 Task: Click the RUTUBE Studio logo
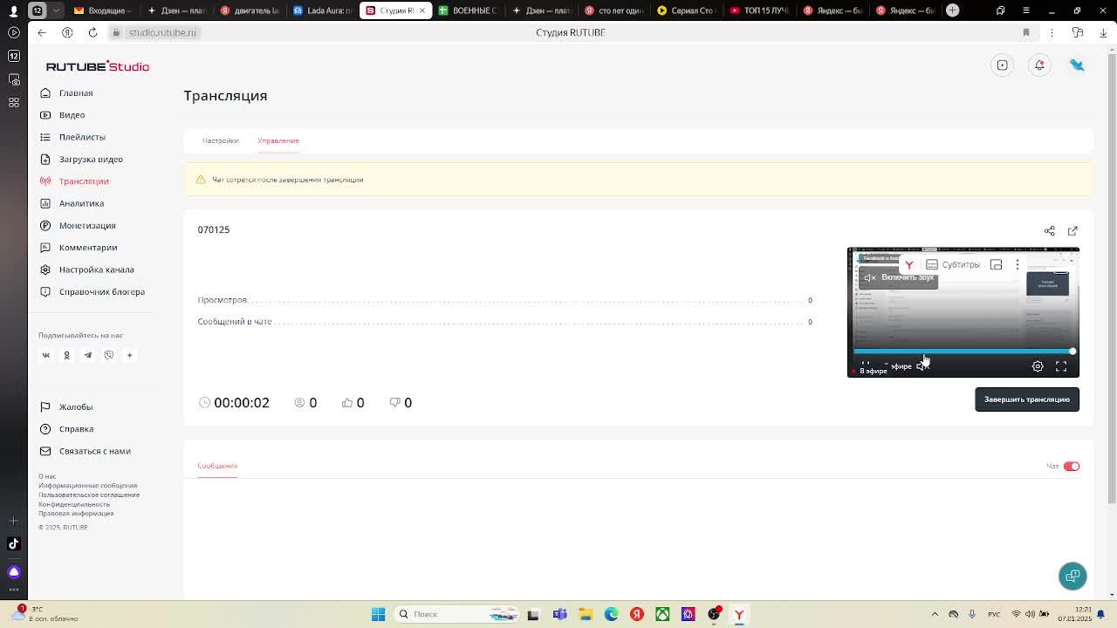97,66
